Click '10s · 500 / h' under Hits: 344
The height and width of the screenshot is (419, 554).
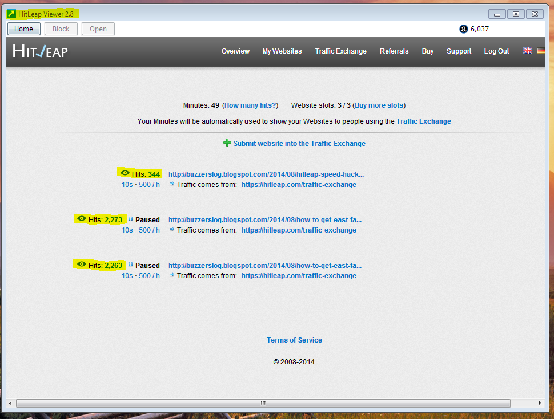tap(140, 185)
